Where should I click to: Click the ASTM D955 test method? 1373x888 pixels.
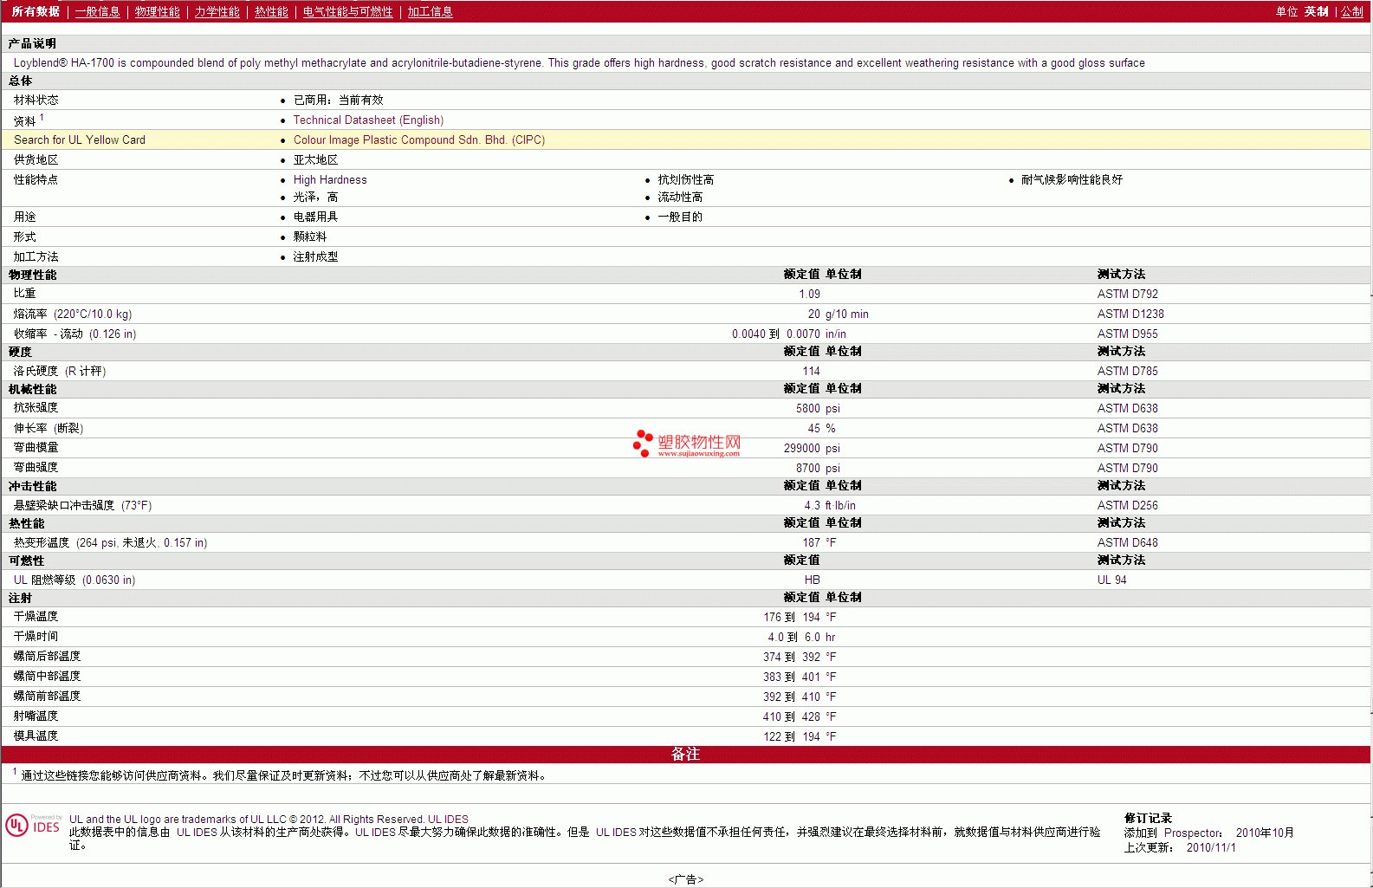1128,334
